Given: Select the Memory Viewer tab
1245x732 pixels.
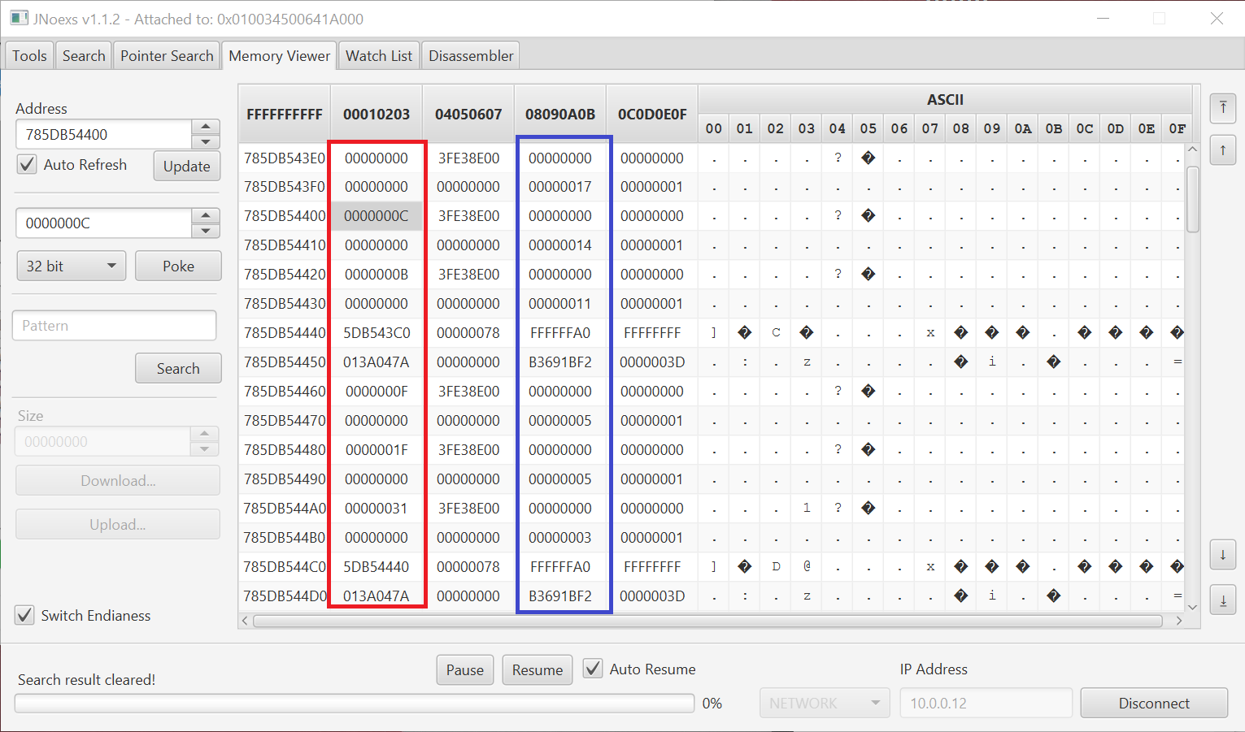Looking at the screenshot, I should 279,55.
